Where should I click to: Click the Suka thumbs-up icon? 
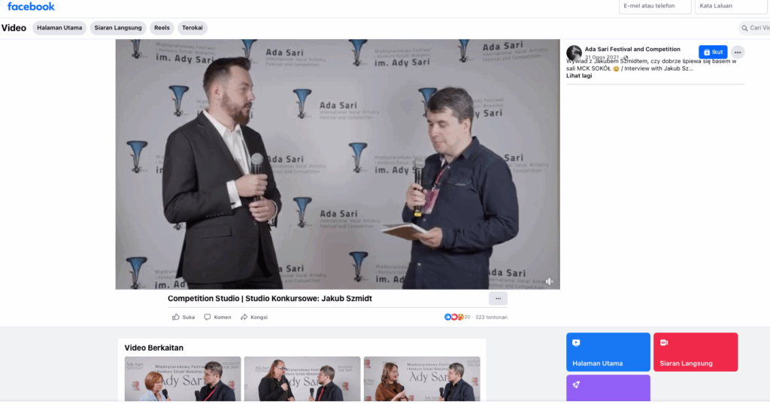click(x=176, y=317)
